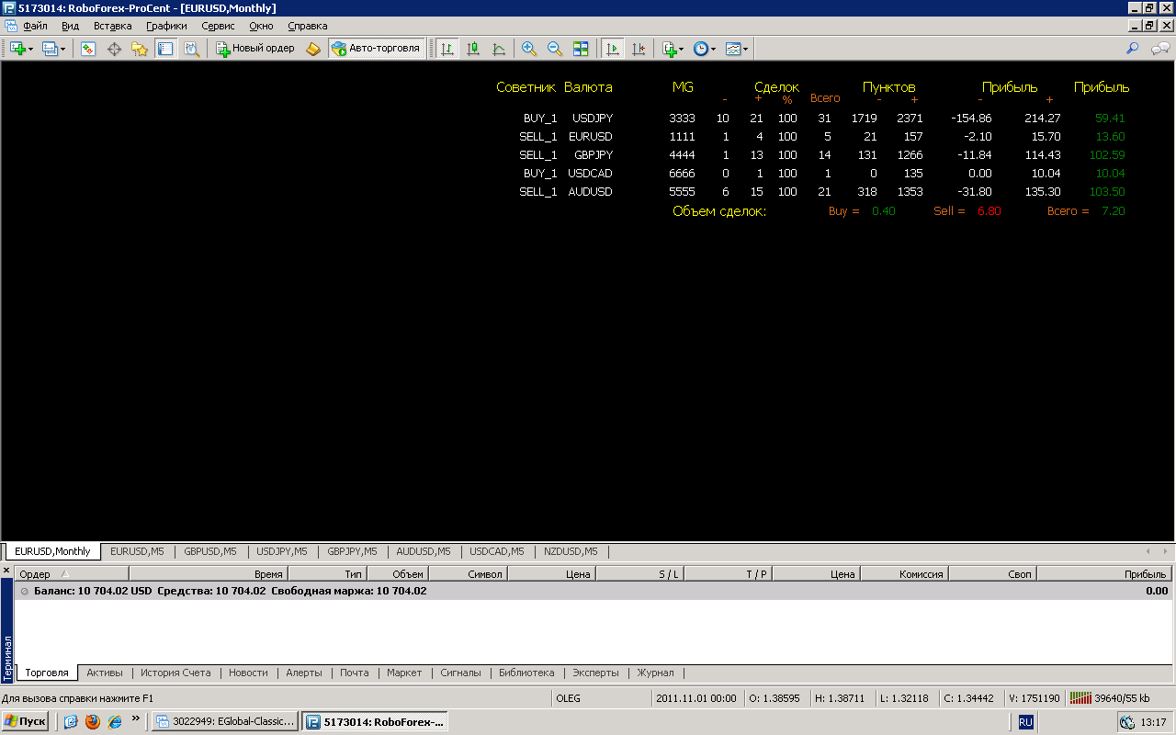Open the indicators list dropdown
The width and height of the screenshot is (1176, 735).
pyautogui.click(x=673, y=49)
